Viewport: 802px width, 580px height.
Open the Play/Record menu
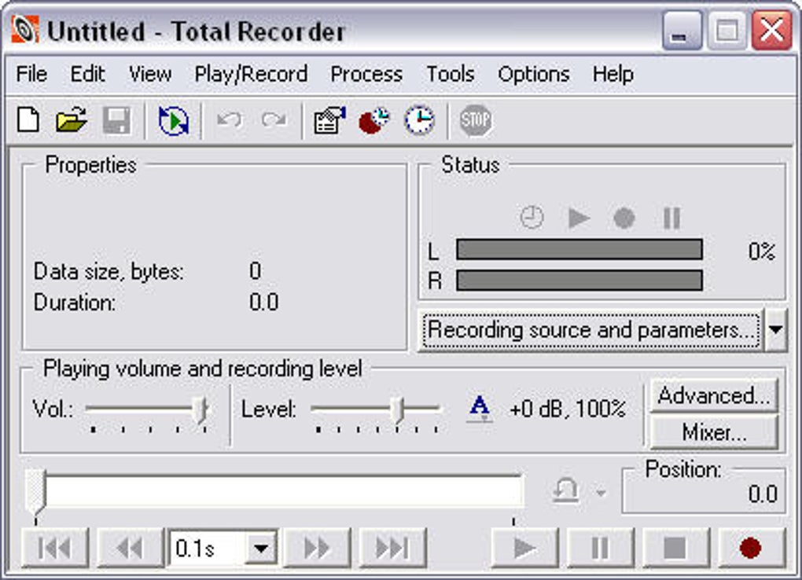coord(251,74)
